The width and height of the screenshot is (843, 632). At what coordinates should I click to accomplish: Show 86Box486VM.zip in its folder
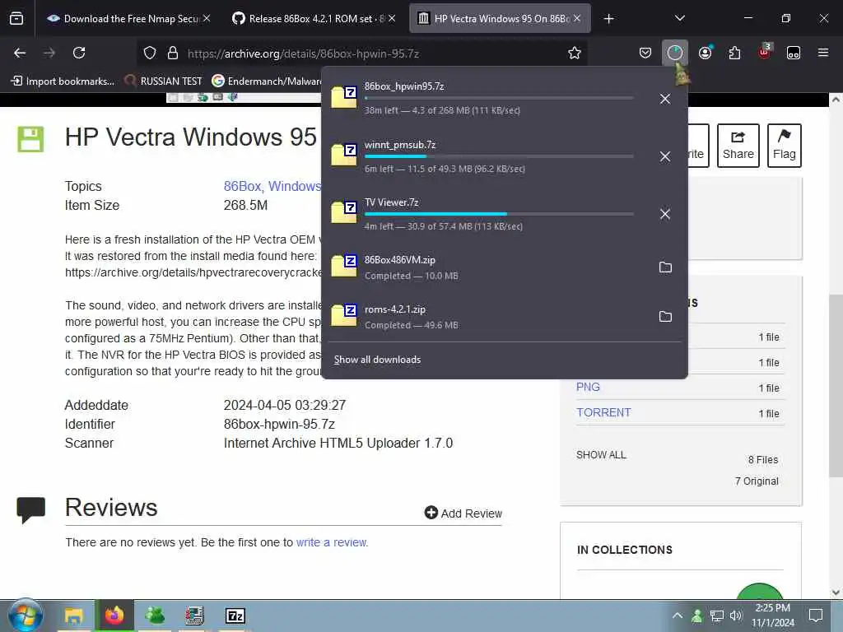(x=665, y=267)
